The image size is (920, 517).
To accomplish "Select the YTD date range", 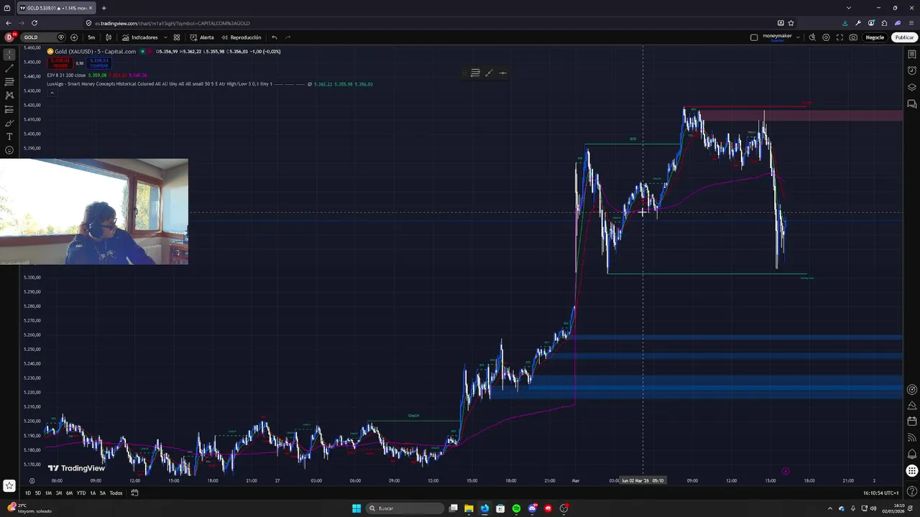I will coord(81,493).
